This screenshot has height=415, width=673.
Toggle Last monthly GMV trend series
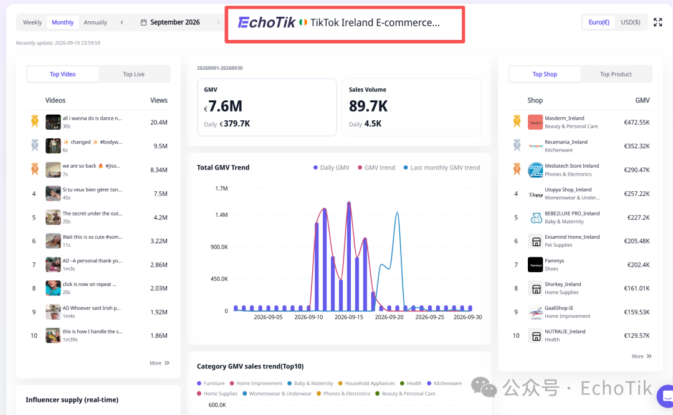[442, 168]
